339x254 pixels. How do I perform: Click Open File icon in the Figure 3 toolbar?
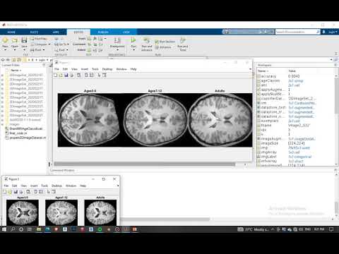pos(10,192)
